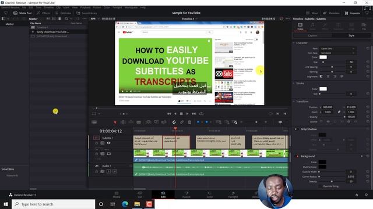
Task: Open the File menu
Action: click(24, 8)
